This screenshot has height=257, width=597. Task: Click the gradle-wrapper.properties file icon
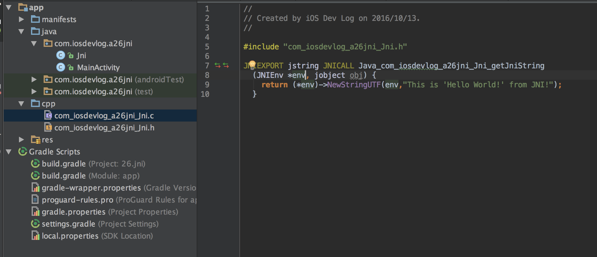pyautogui.click(x=35, y=188)
